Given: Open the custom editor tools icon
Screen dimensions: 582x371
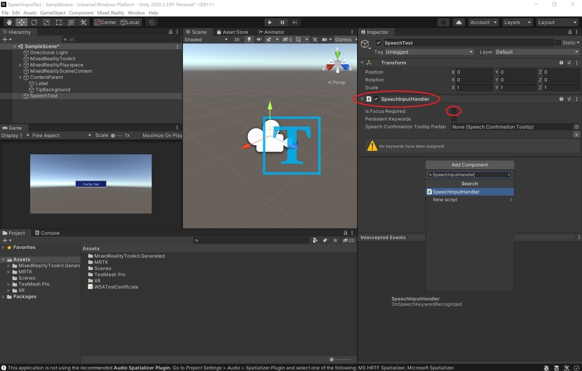Looking at the screenshot, I should pos(83,22).
